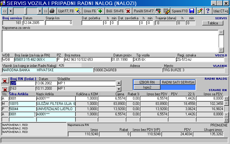Click the Poništi SH+F7 cancel button

[143, 11]
